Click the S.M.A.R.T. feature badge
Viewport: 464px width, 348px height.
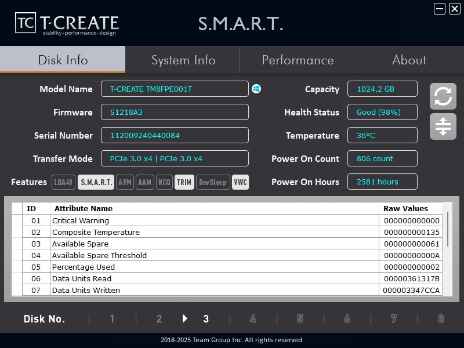(x=96, y=182)
